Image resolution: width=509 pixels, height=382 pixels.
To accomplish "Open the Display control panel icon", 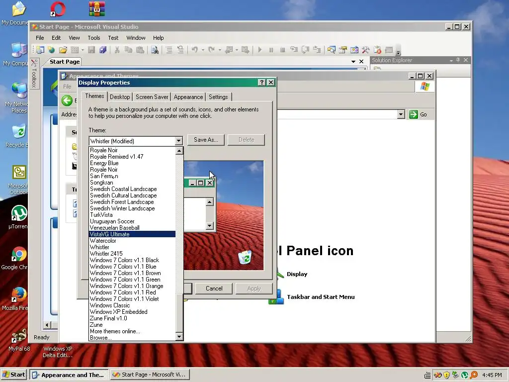I will pos(297,274).
